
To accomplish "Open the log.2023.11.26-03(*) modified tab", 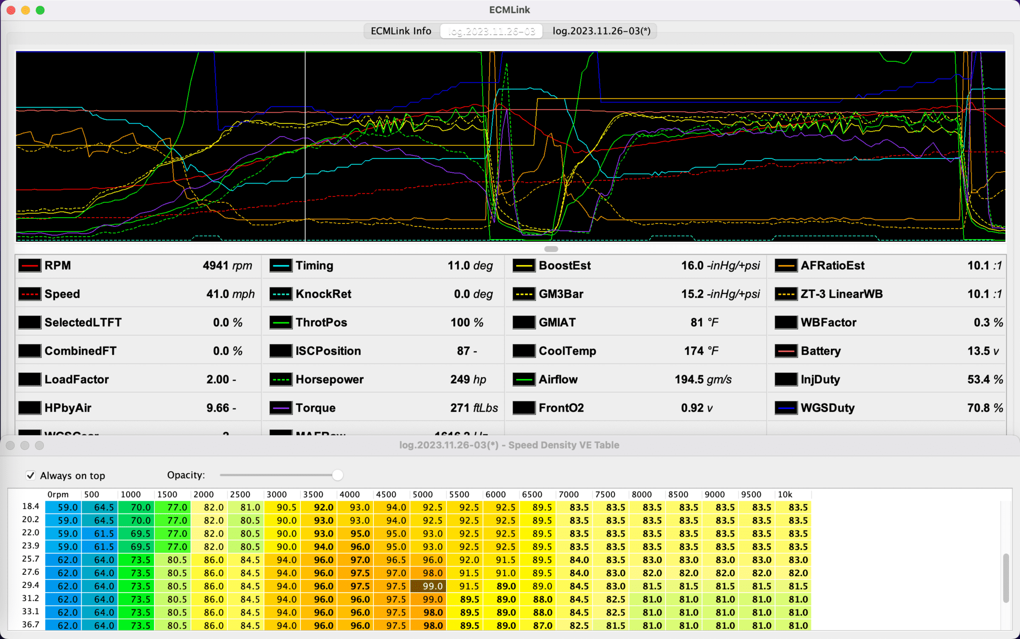I will (x=601, y=31).
